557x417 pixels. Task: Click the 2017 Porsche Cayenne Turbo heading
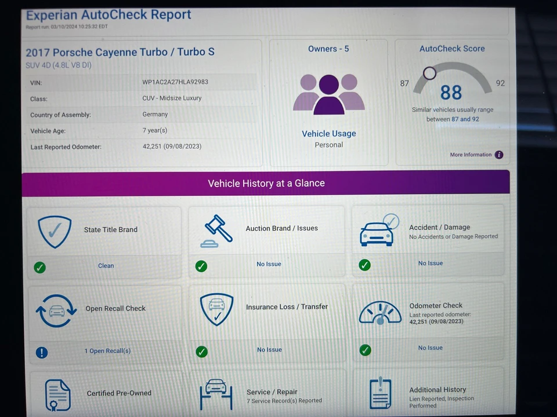[120, 52]
